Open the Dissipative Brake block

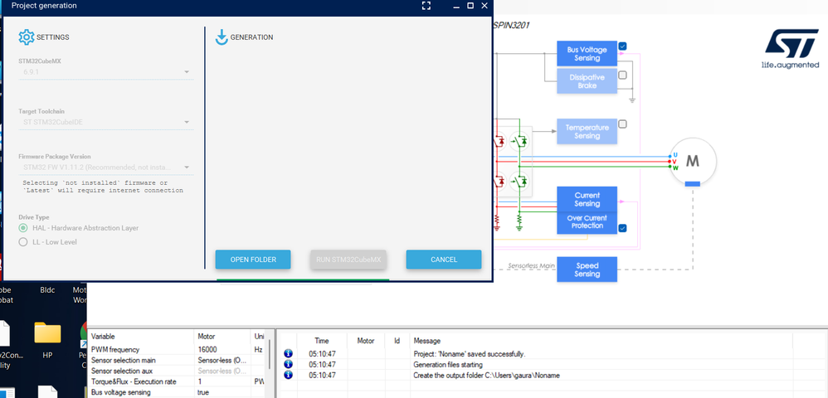pos(587,81)
